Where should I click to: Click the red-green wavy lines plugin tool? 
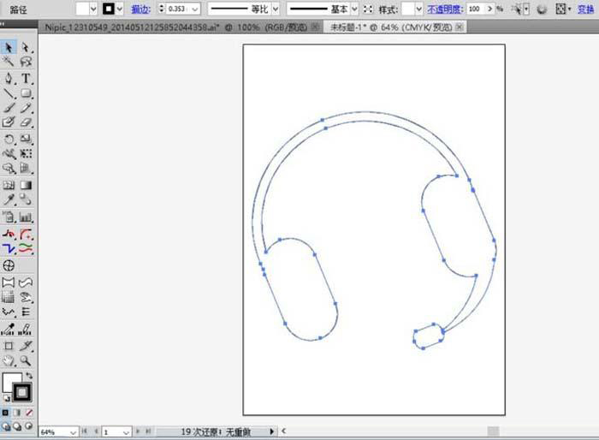26,248
